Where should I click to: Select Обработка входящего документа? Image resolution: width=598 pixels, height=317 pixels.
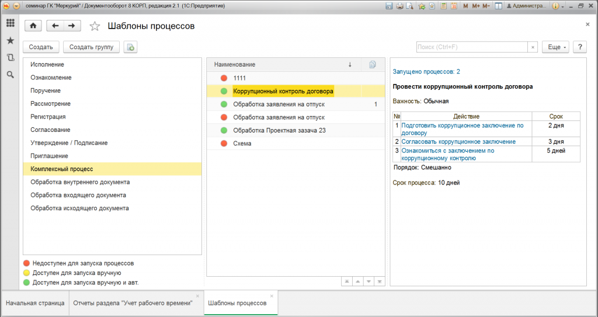(112, 195)
